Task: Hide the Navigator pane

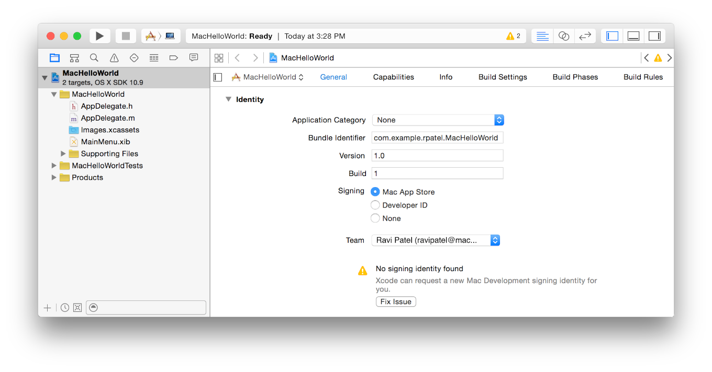Action: coord(612,36)
